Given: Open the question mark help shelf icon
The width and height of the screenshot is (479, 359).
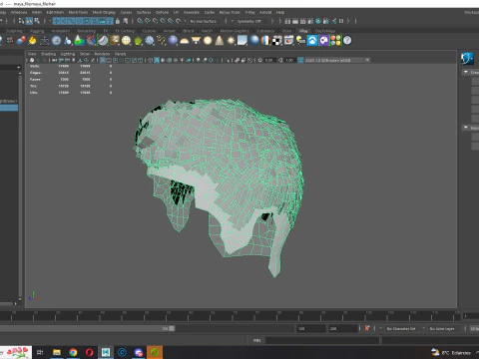Looking at the screenshot, I should [x=347, y=41].
